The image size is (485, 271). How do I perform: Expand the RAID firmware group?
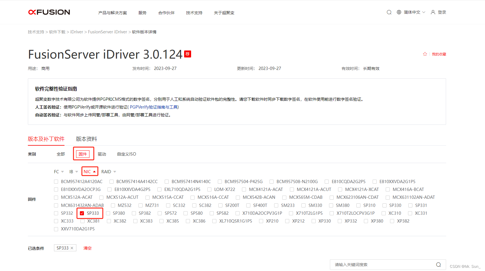[x=109, y=172]
